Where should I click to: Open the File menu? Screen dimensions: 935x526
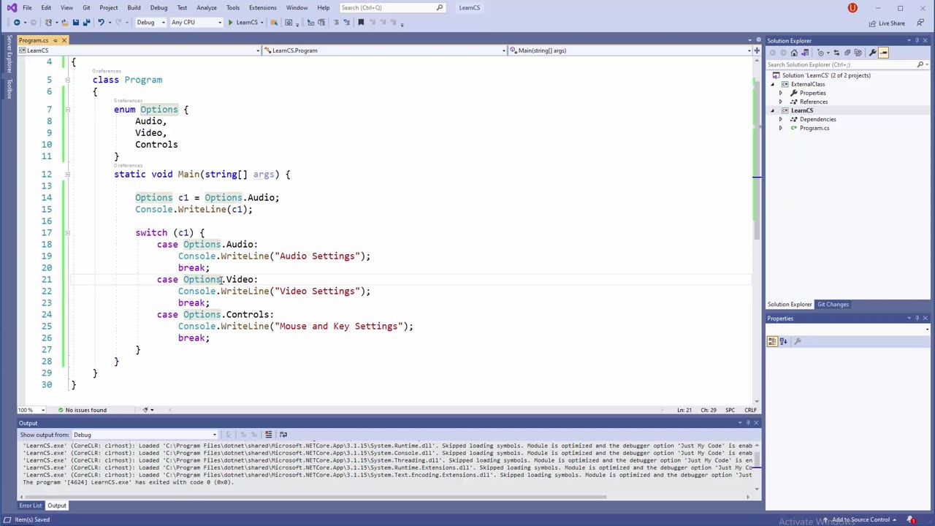(x=27, y=7)
